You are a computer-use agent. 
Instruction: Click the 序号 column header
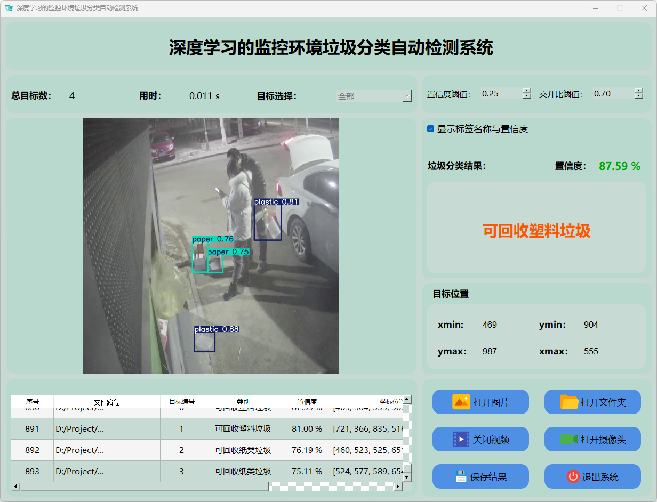(33, 402)
